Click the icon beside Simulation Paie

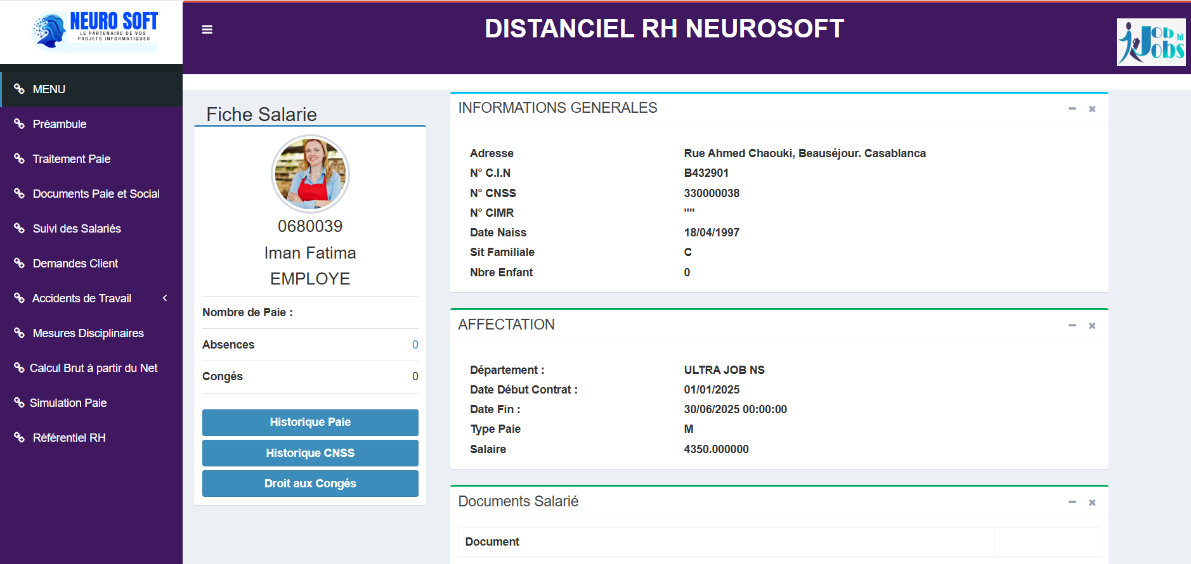click(19, 403)
